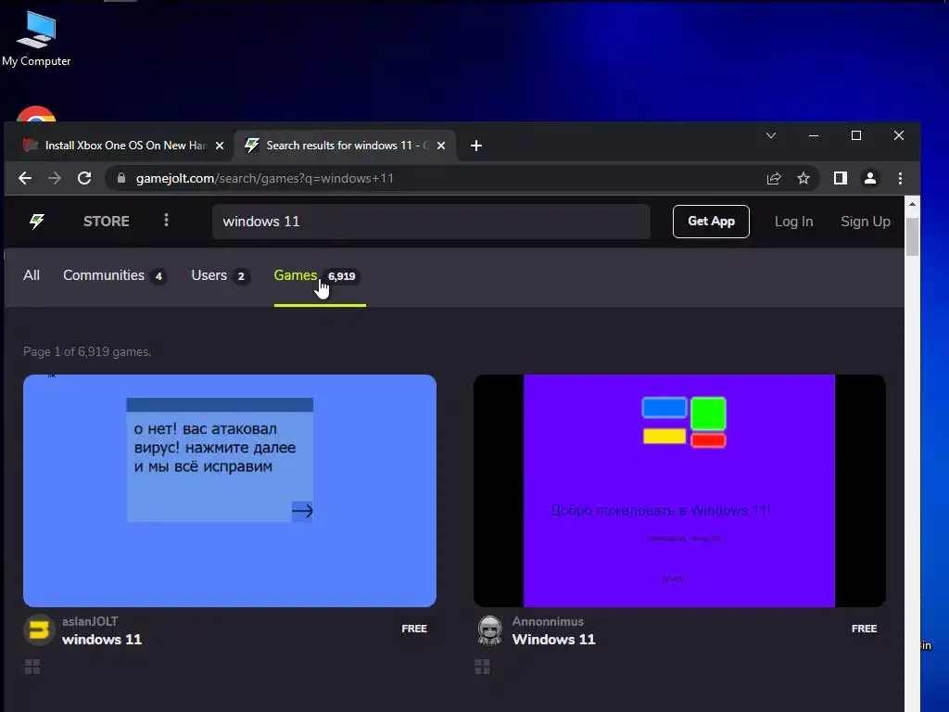
Task: Click the Page 1 of 6,919 games text
Action: pos(87,351)
